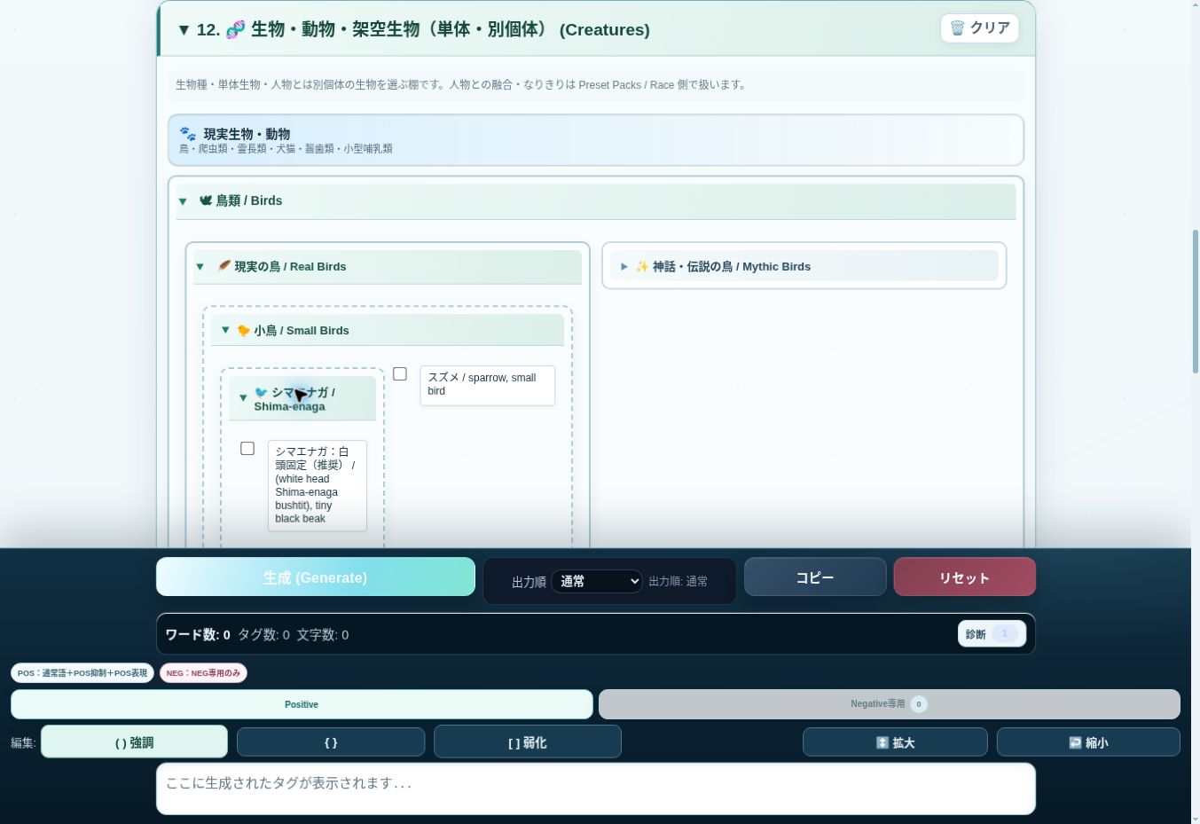The image size is (1200, 824).
Task: Switch to the Positive tab
Action: click(x=302, y=704)
